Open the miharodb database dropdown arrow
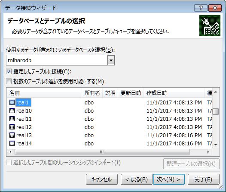This screenshot has width=226, height=192. click(111, 60)
